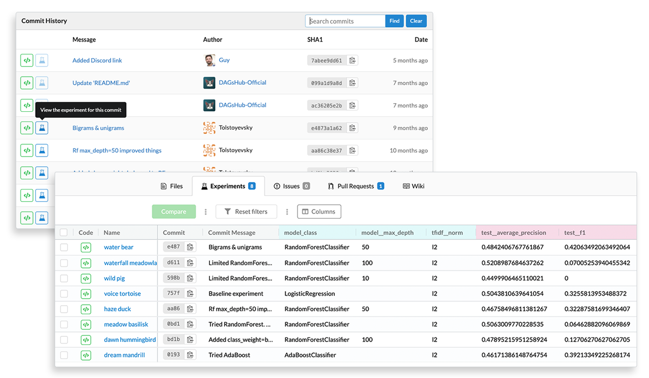Toggle the select-all checkbox in table header
Image resolution: width=649 pixels, height=378 pixels.
pos(64,233)
